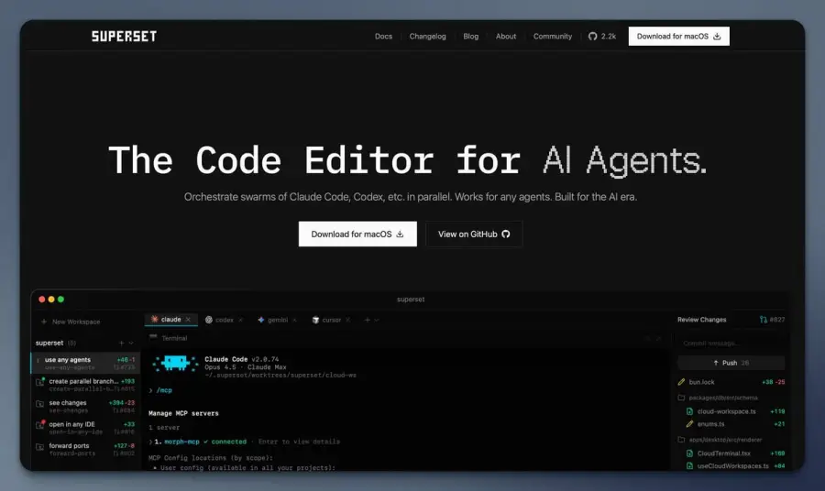
Task: Click pencil icon beside enums.ts
Action: pyautogui.click(x=689, y=424)
